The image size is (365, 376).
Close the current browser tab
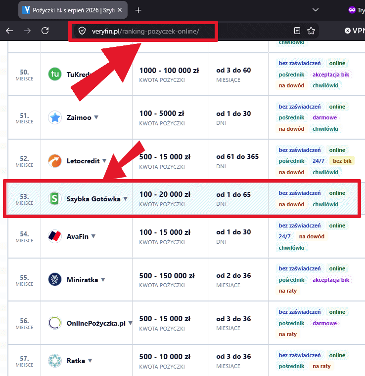coord(120,10)
